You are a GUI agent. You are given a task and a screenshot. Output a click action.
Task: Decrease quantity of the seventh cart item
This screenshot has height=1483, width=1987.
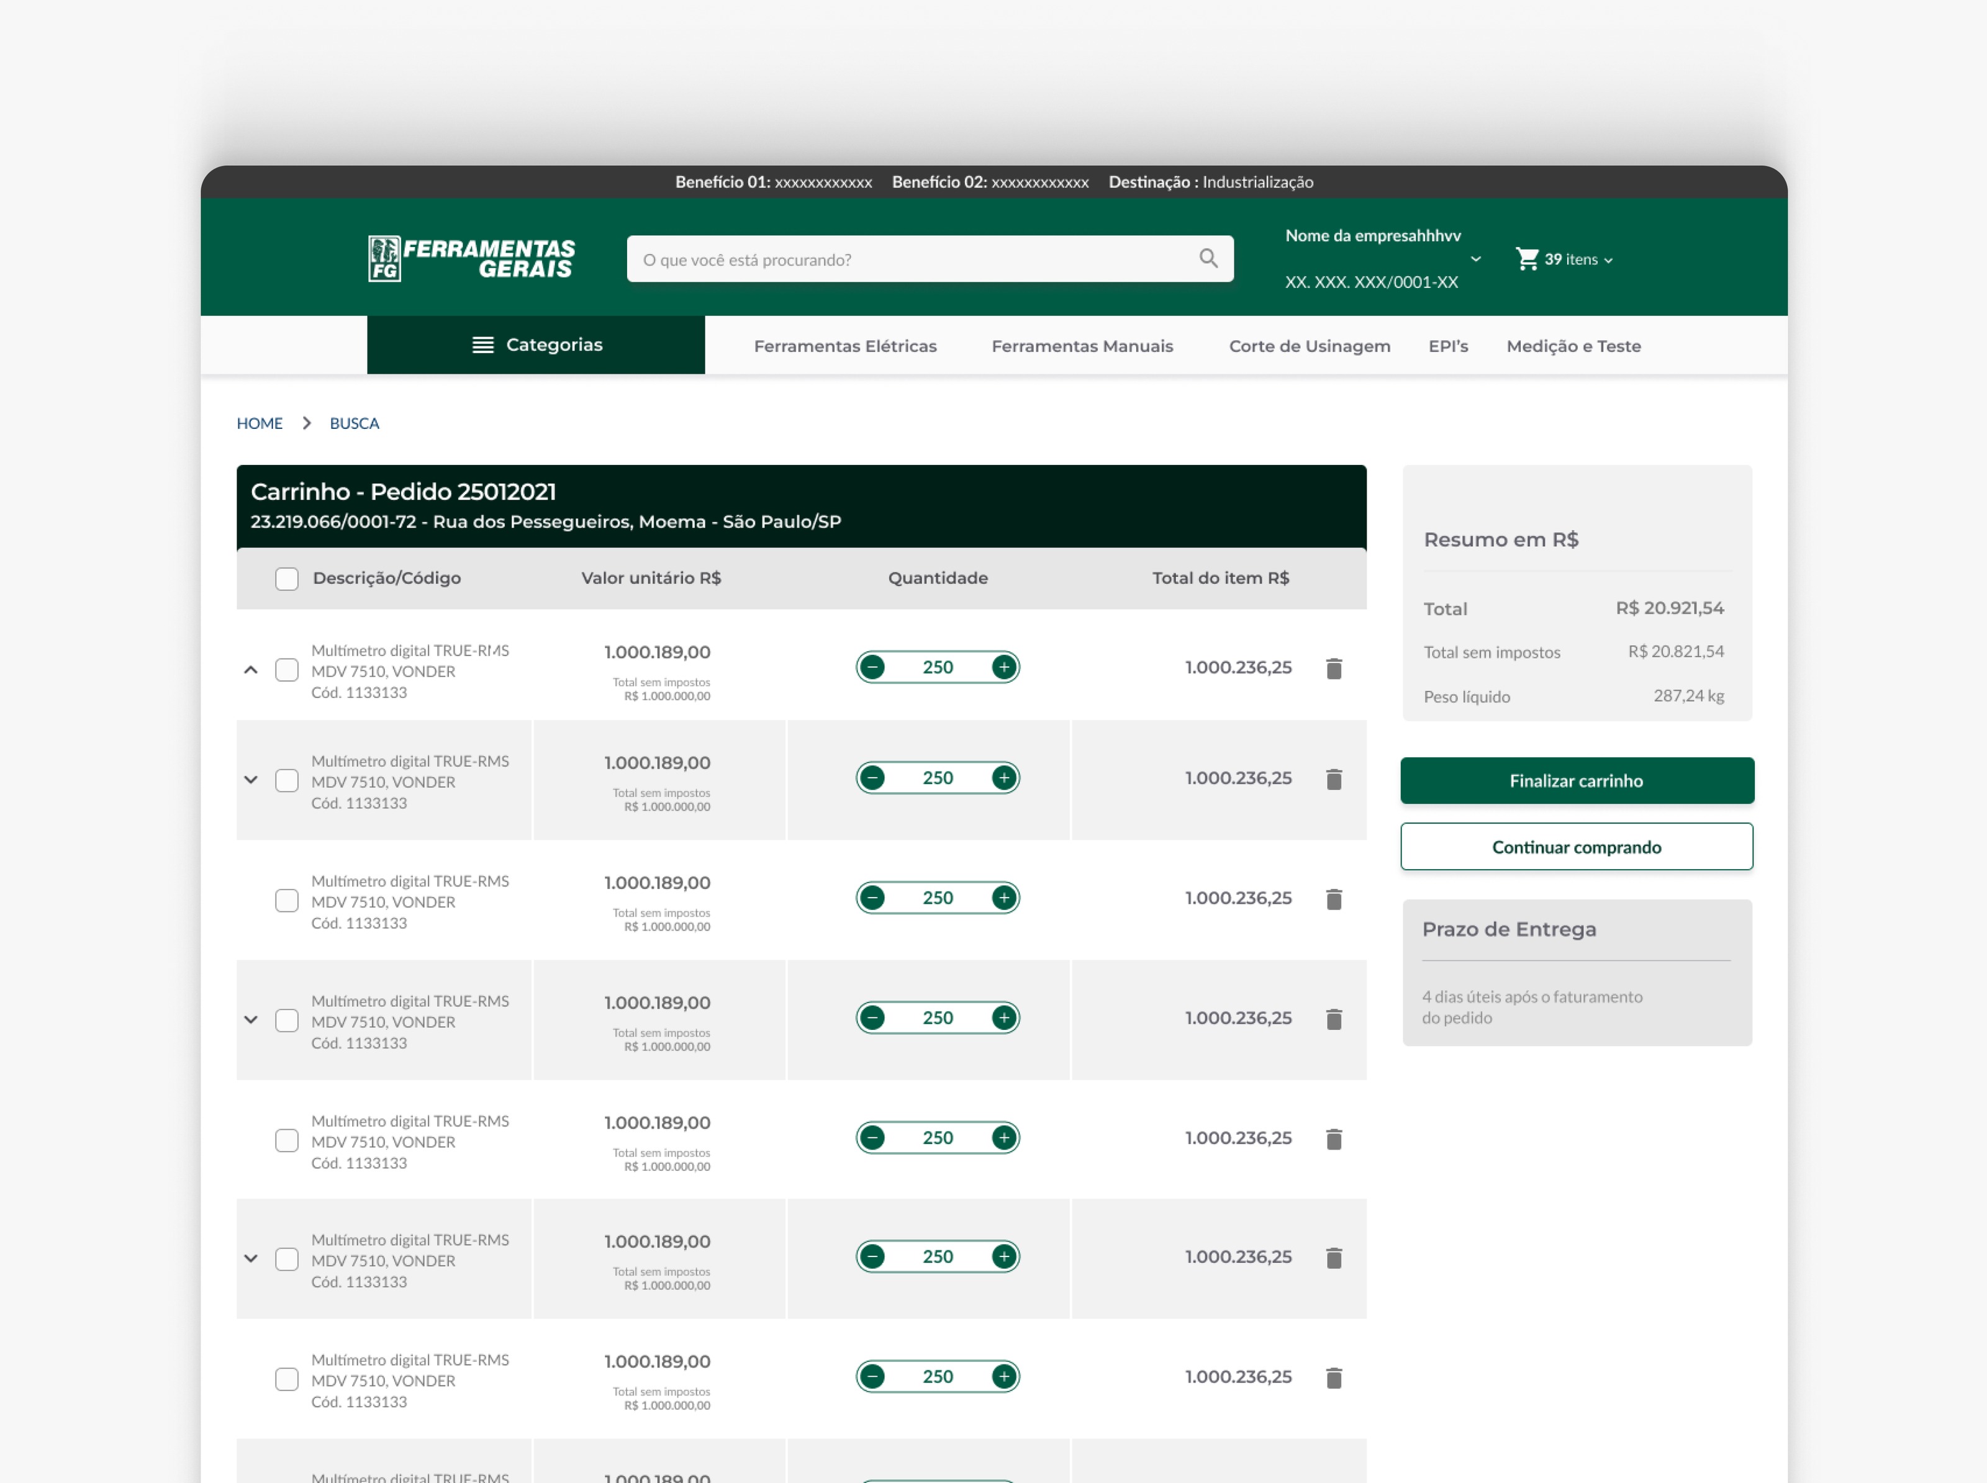(872, 1376)
